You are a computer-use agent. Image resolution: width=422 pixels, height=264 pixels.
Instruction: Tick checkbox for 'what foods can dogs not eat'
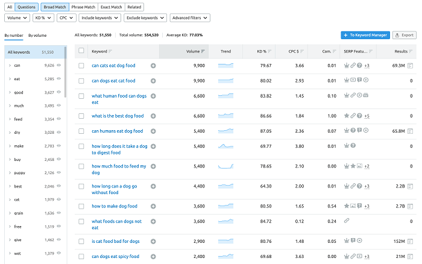[81, 221]
